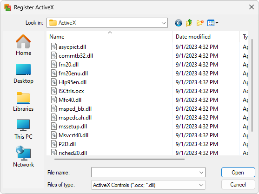Click the asycpict.dll file icon

pyautogui.click(x=54, y=47)
